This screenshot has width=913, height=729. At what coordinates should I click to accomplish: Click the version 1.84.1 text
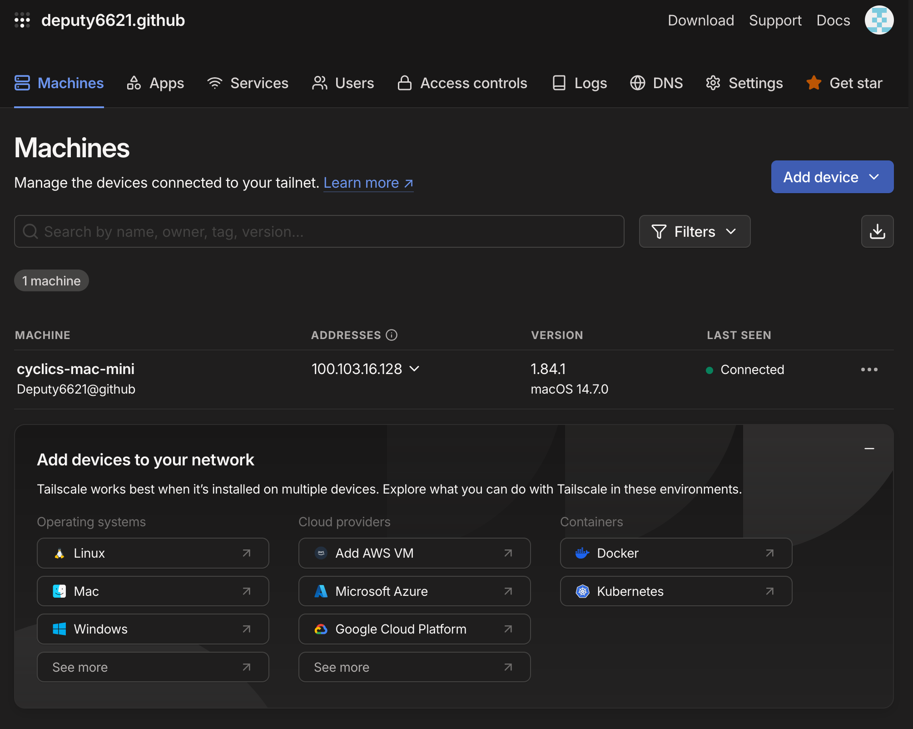tap(548, 369)
